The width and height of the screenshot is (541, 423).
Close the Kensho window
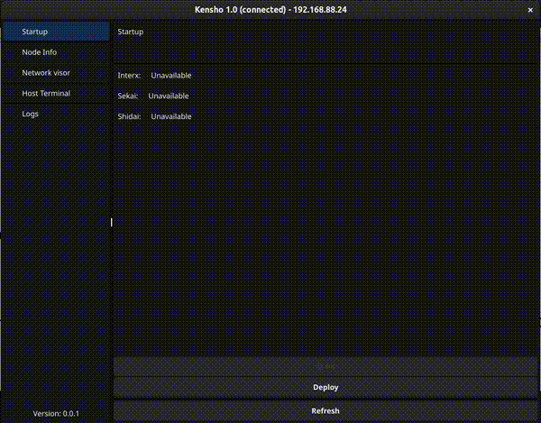529,9
